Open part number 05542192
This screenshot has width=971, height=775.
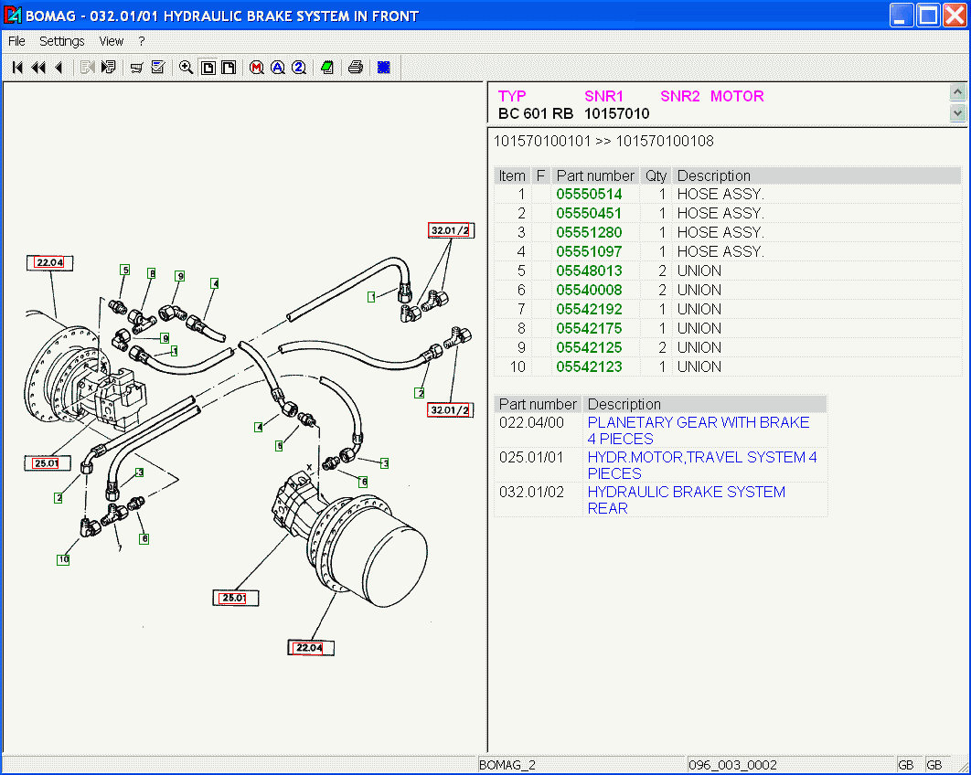tap(589, 310)
